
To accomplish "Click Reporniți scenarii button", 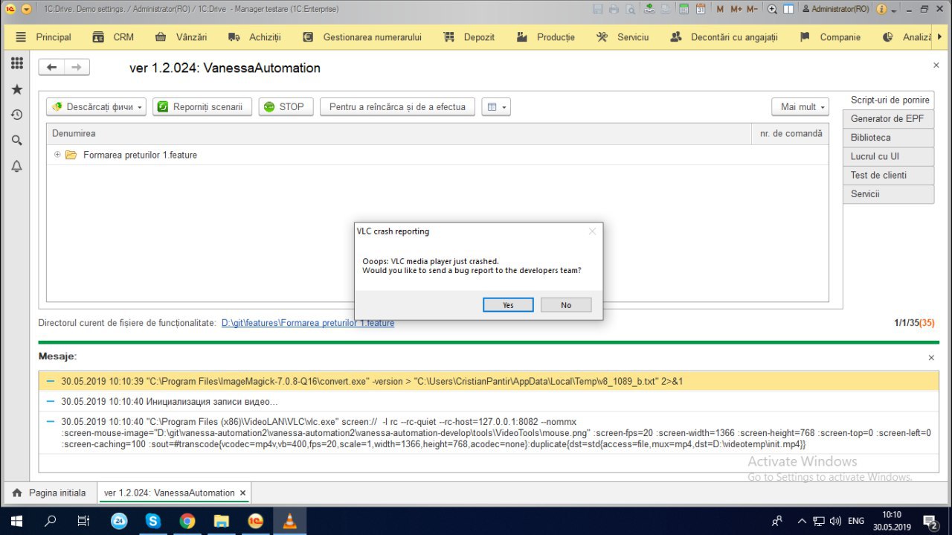I will tap(202, 107).
